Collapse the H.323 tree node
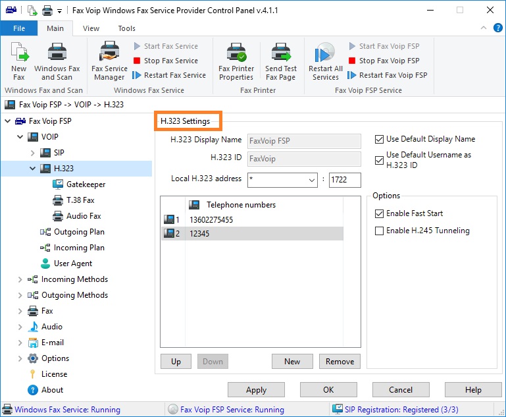The width and height of the screenshot is (506, 417). [x=33, y=168]
